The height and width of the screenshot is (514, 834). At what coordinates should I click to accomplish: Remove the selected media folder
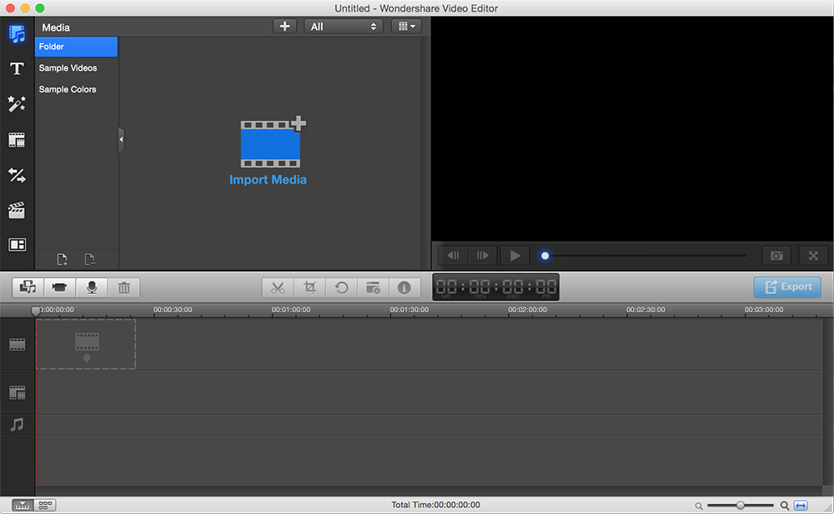point(89,259)
